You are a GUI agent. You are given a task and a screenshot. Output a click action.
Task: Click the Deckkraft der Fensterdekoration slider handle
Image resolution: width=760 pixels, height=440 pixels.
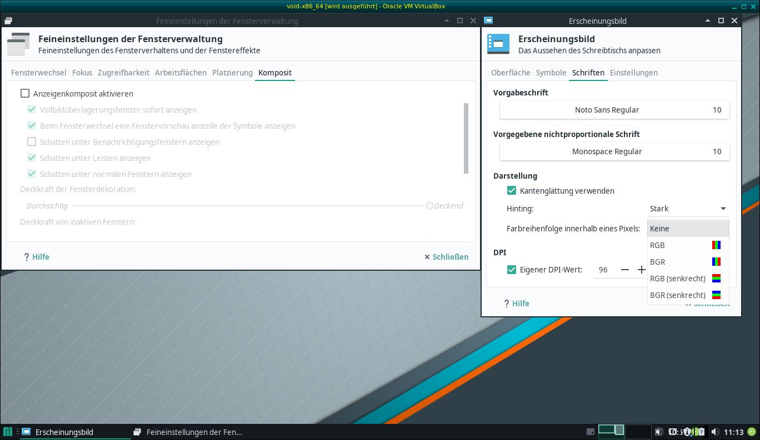[429, 206]
